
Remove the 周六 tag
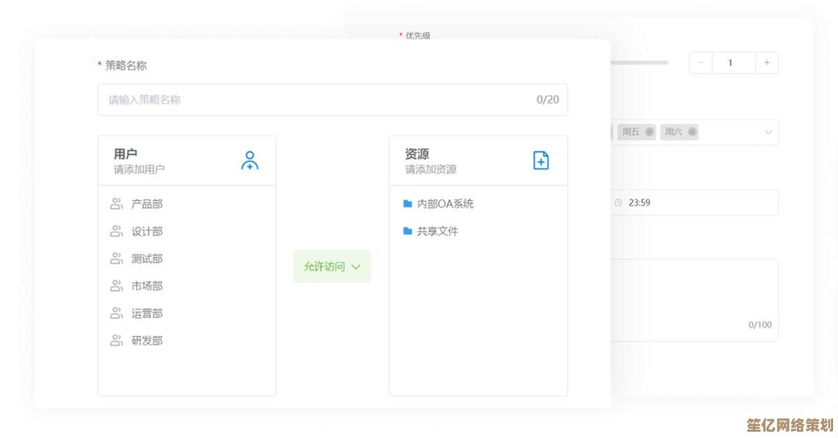pos(692,132)
